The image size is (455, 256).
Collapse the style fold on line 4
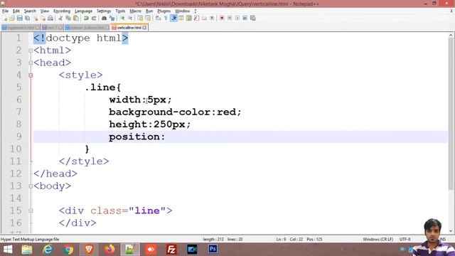(x=31, y=75)
